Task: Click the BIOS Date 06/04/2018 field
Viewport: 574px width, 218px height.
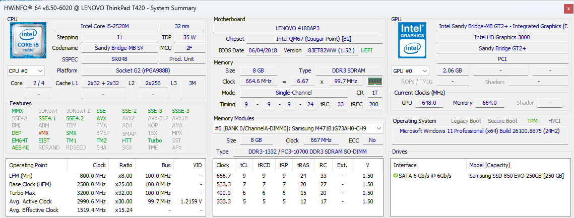Action: click(x=263, y=50)
